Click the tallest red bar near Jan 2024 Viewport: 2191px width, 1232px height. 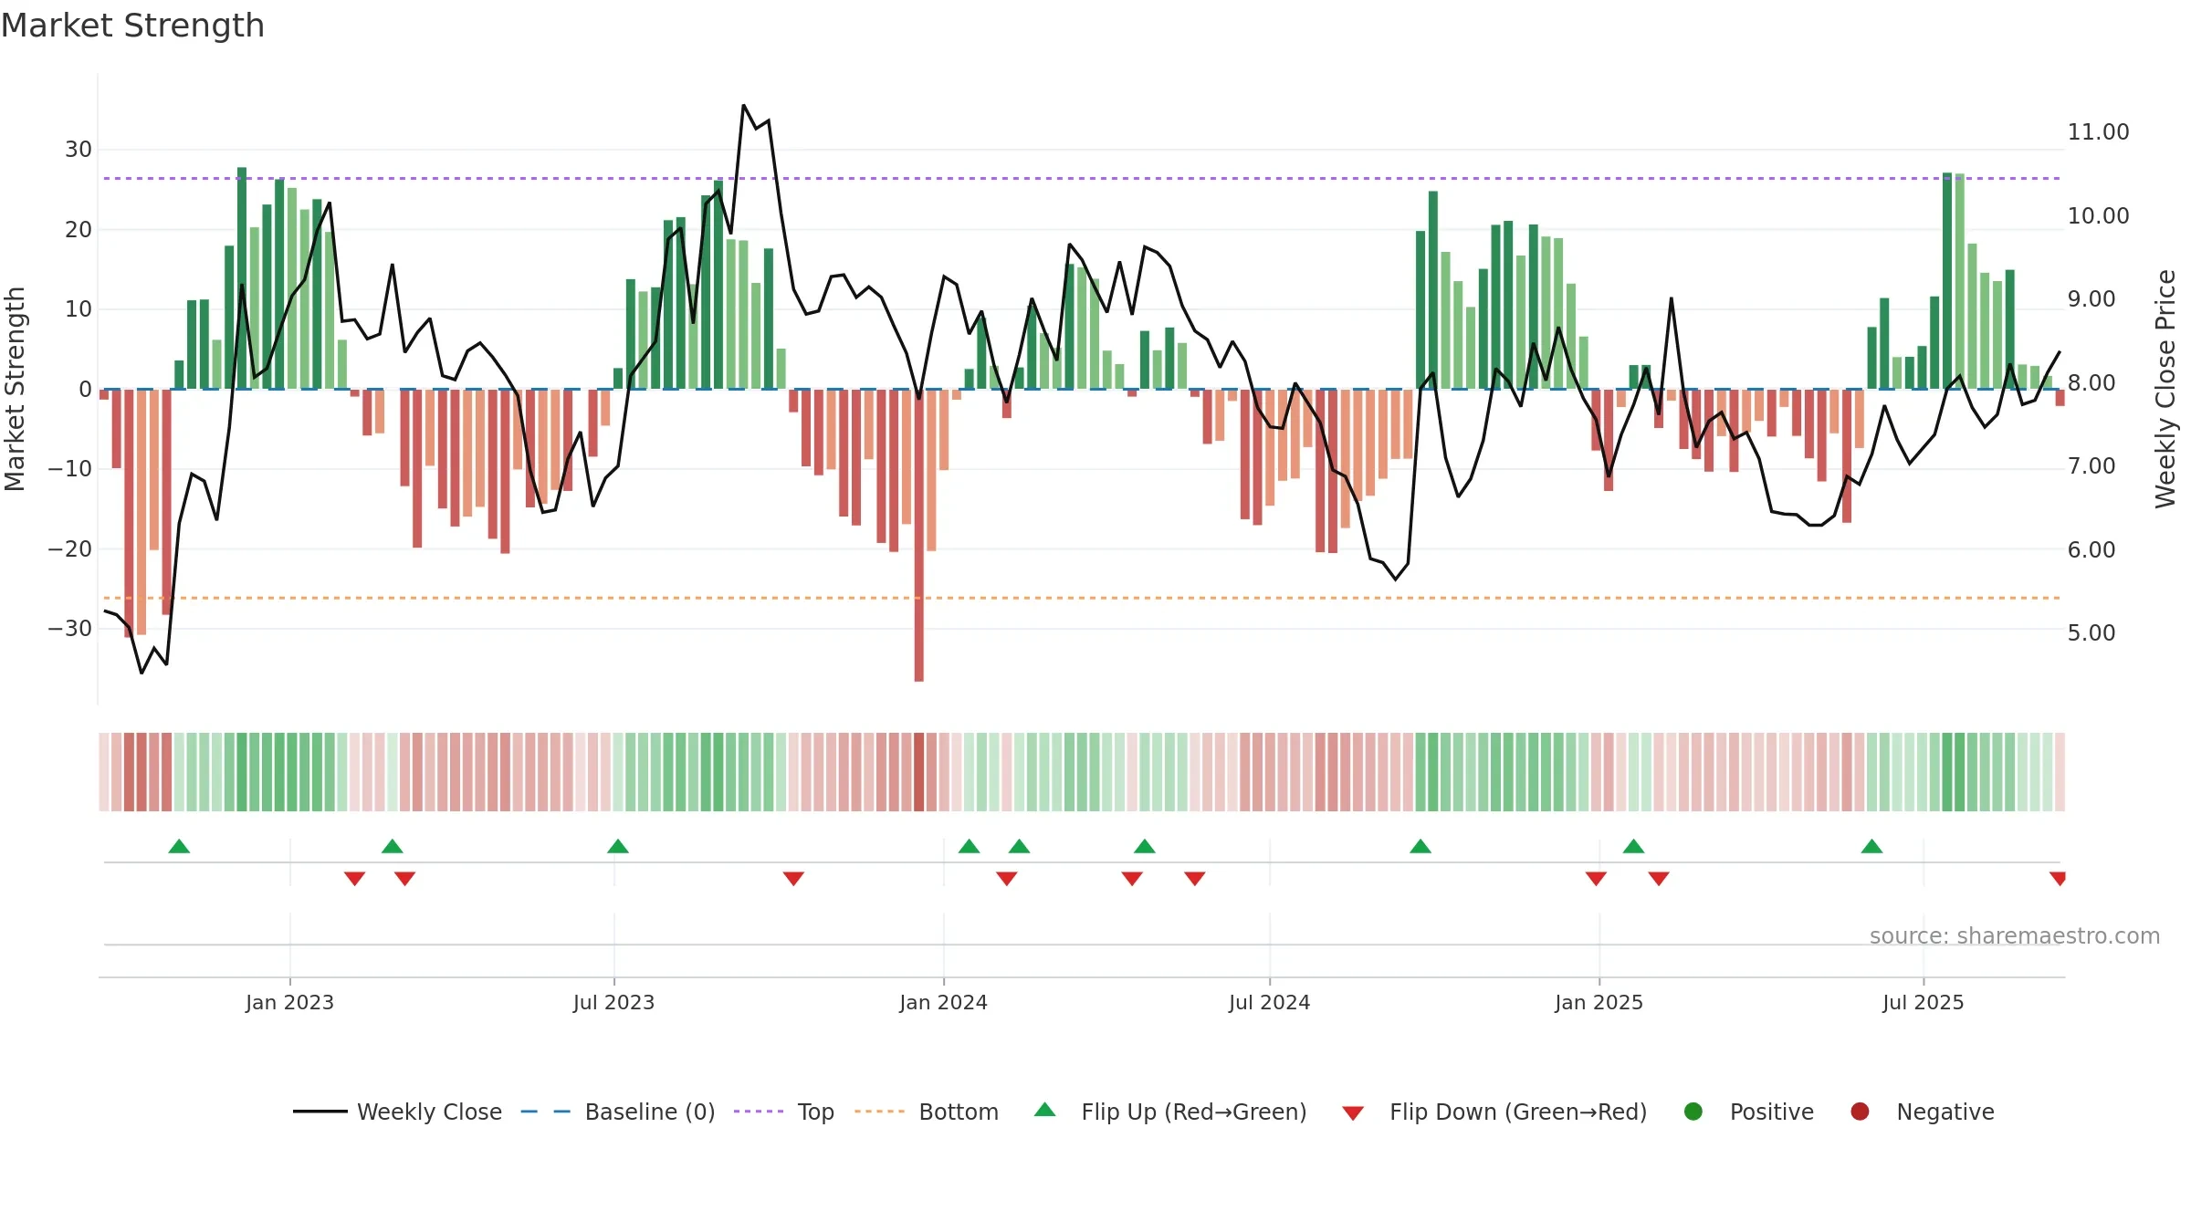pyautogui.click(x=919, y=536)
